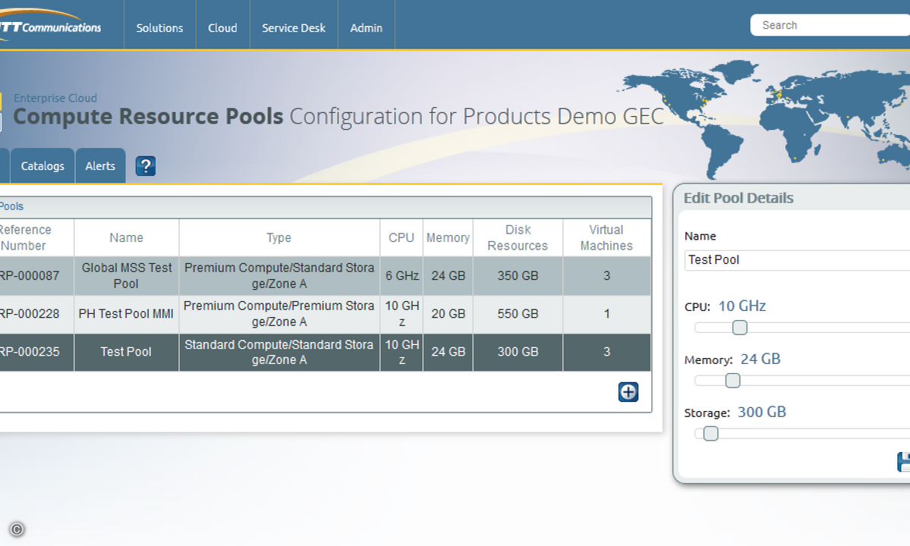910x546 pixels.
Task: Switch to the Catalogs tab
Action: coord(42,166)
